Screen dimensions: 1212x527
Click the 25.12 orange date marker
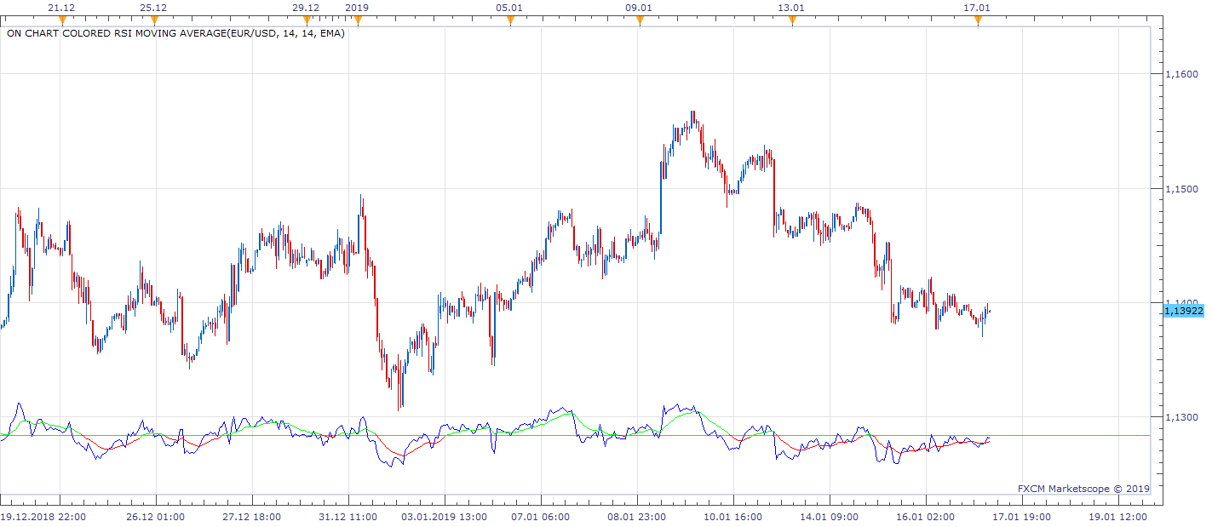click(154, 21)
